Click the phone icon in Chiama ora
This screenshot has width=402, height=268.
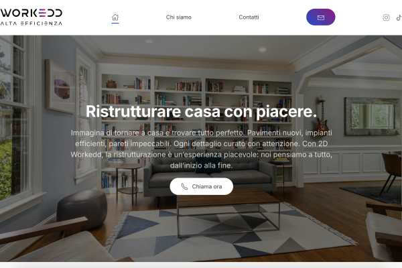click(x=184, y=186)
